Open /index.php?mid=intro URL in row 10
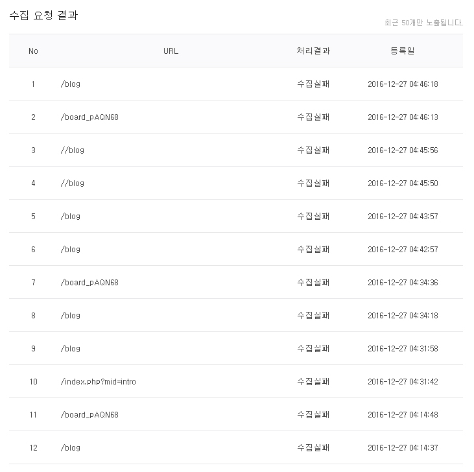The image size is (474, 472). click(99, 382)
